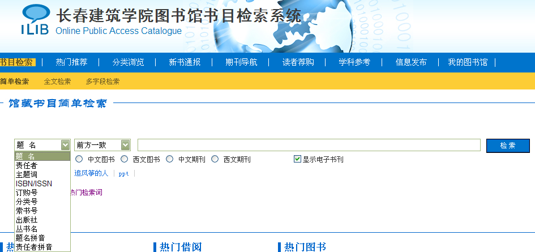Viewport: 535px width, 252px height.
Task: Select 责任者拼音 in the dropdown list
Action: [42, 246]
